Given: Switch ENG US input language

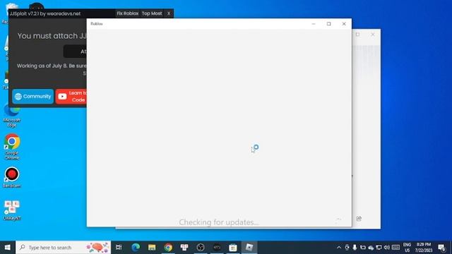Looking at the screenshot, I should point(407,248).
